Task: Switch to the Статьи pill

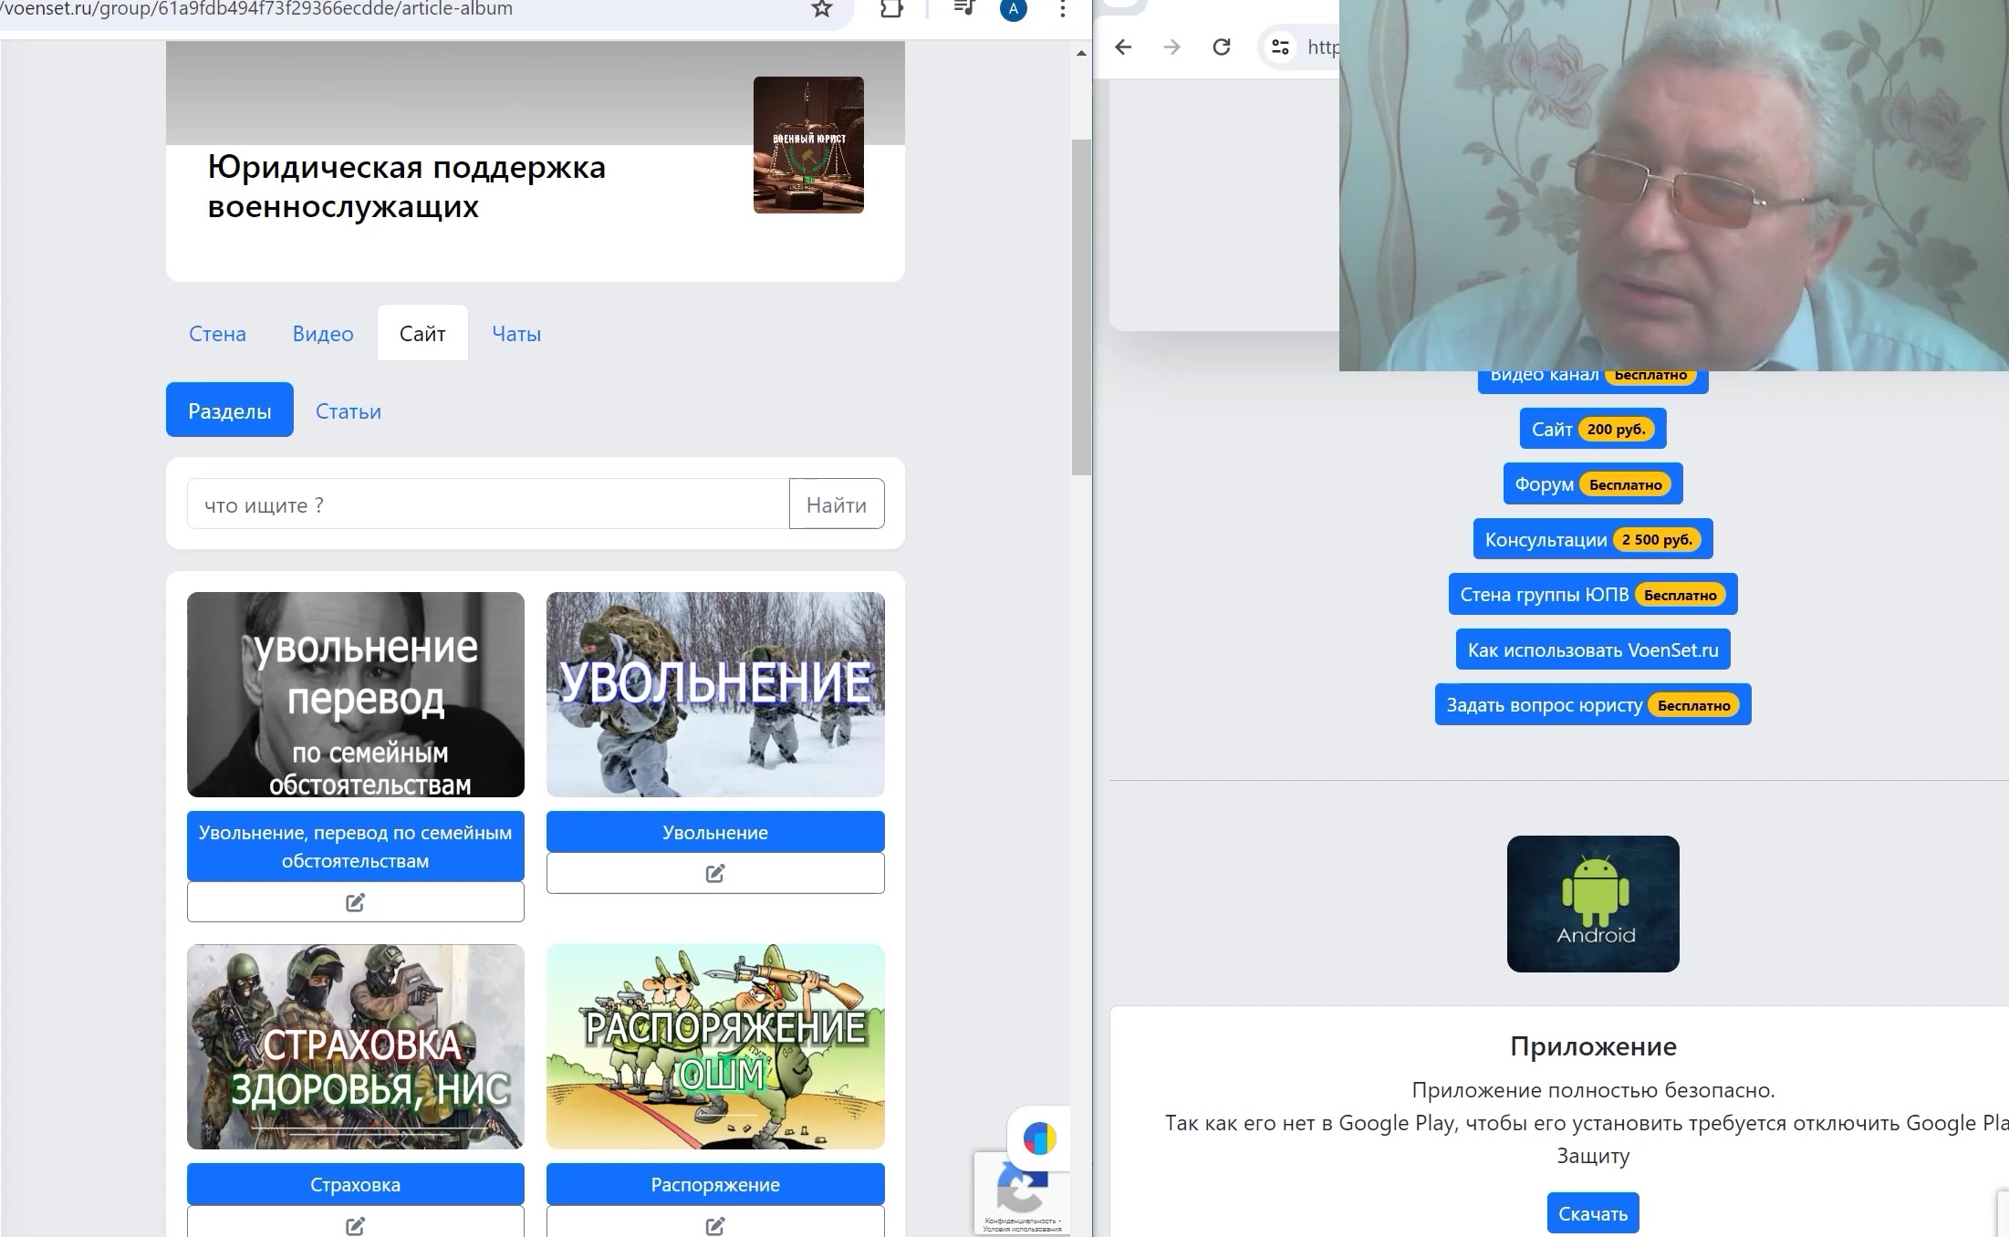Action: click(349, 411)
